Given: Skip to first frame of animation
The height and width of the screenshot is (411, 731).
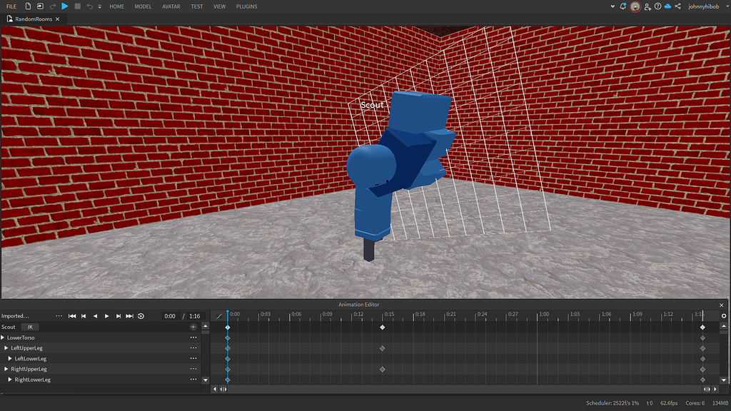Looking at the screenshot, I should [x=72, y=316].
